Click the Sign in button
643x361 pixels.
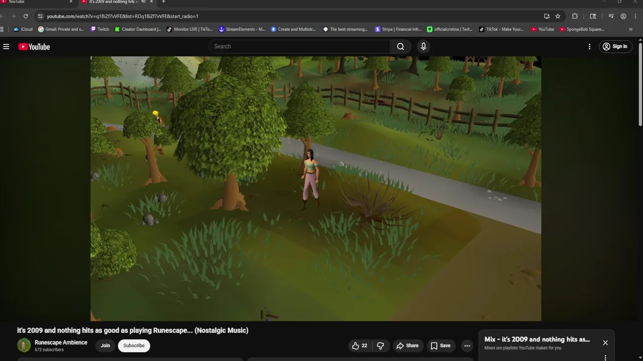[615, 47]
